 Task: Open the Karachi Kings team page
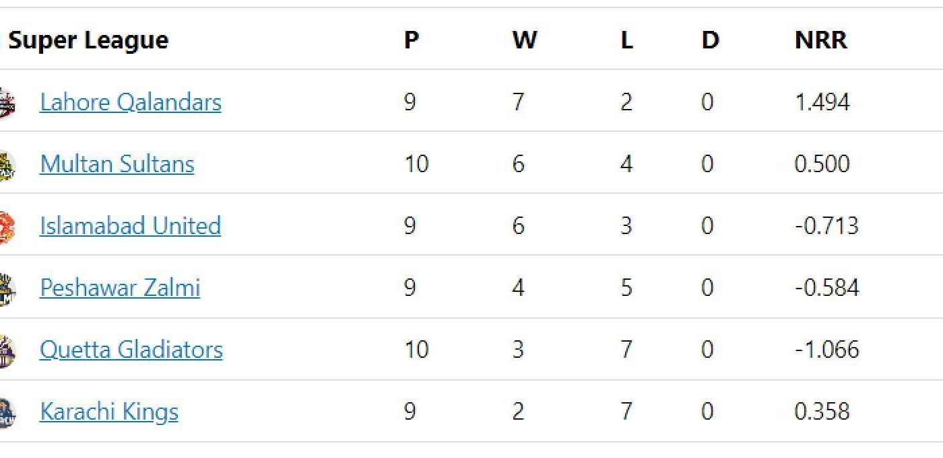108,411
